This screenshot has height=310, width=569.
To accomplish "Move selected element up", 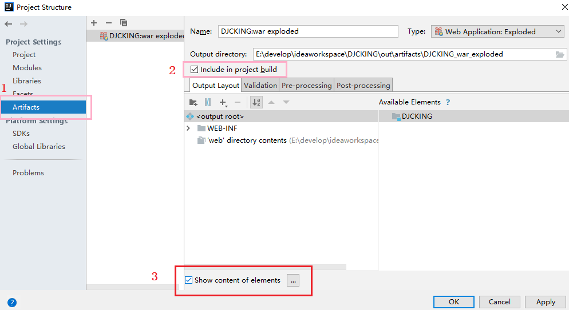I will tap(271, 102).
